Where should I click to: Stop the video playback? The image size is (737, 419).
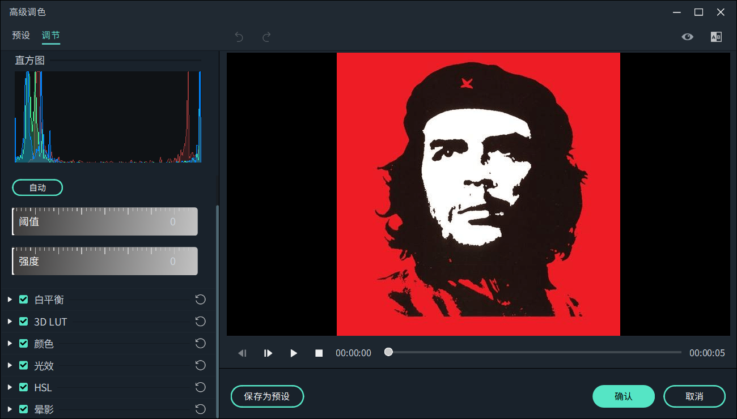click(x=319, y=353)
